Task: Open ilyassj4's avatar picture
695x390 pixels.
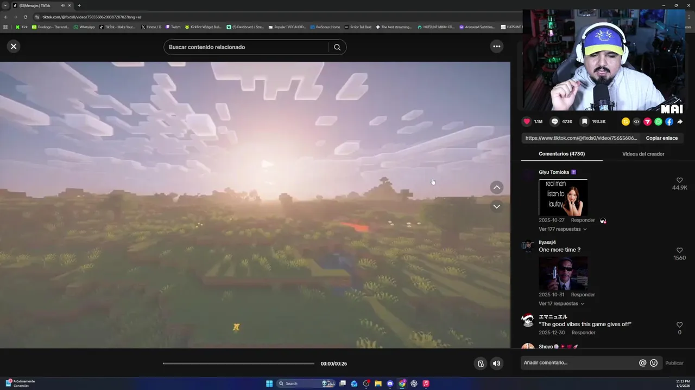Action: coord(527,246)
